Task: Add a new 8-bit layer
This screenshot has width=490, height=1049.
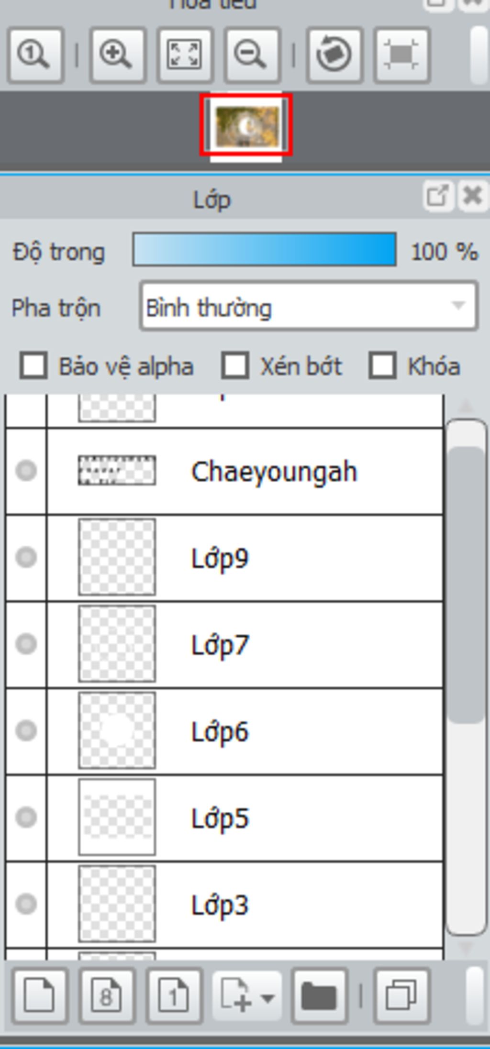Action: [x=106, y=996]
